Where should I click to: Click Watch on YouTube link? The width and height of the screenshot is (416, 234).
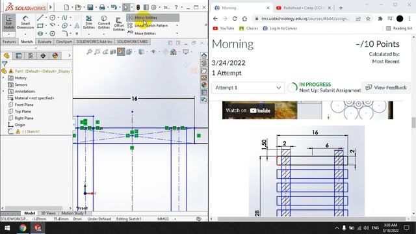coord(248,110)
